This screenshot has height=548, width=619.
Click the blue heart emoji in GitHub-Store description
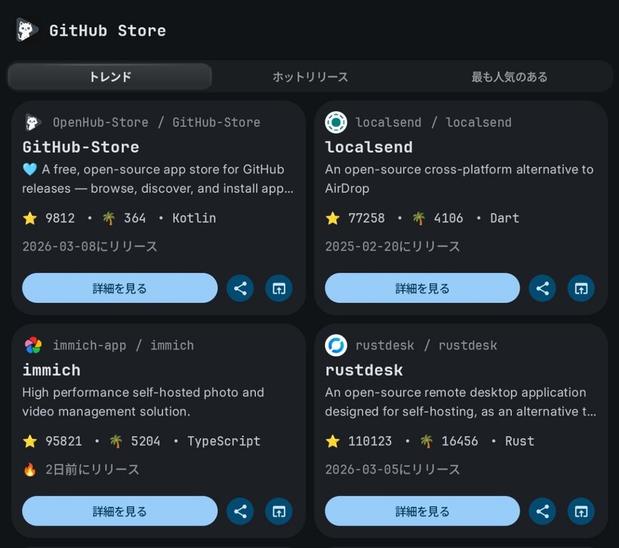point(29,169)
